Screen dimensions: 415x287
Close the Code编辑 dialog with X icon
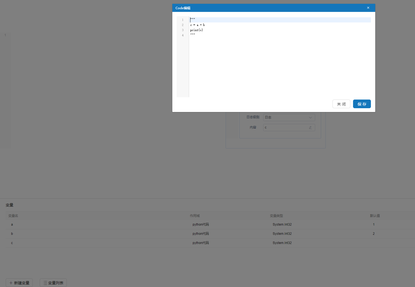(368, 8)
